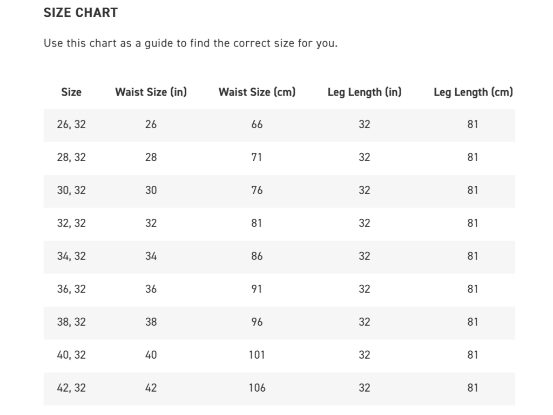Select the '28, 32' size cell
Screen dimensions: 553x415
(71, 157)
